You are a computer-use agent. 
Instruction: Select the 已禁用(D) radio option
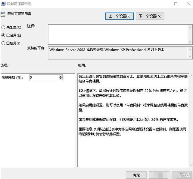[x=11, y=43]
